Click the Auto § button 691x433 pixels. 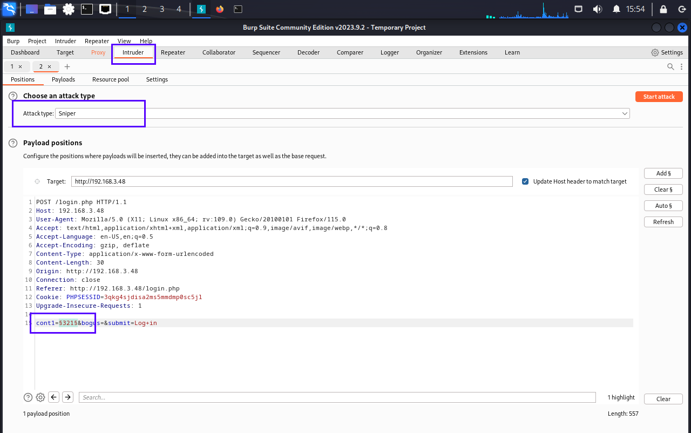(663, 206)
